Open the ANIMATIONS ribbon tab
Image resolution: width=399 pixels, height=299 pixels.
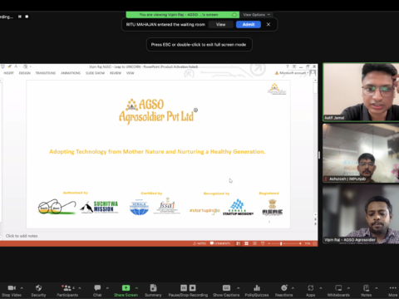[71, 73]
